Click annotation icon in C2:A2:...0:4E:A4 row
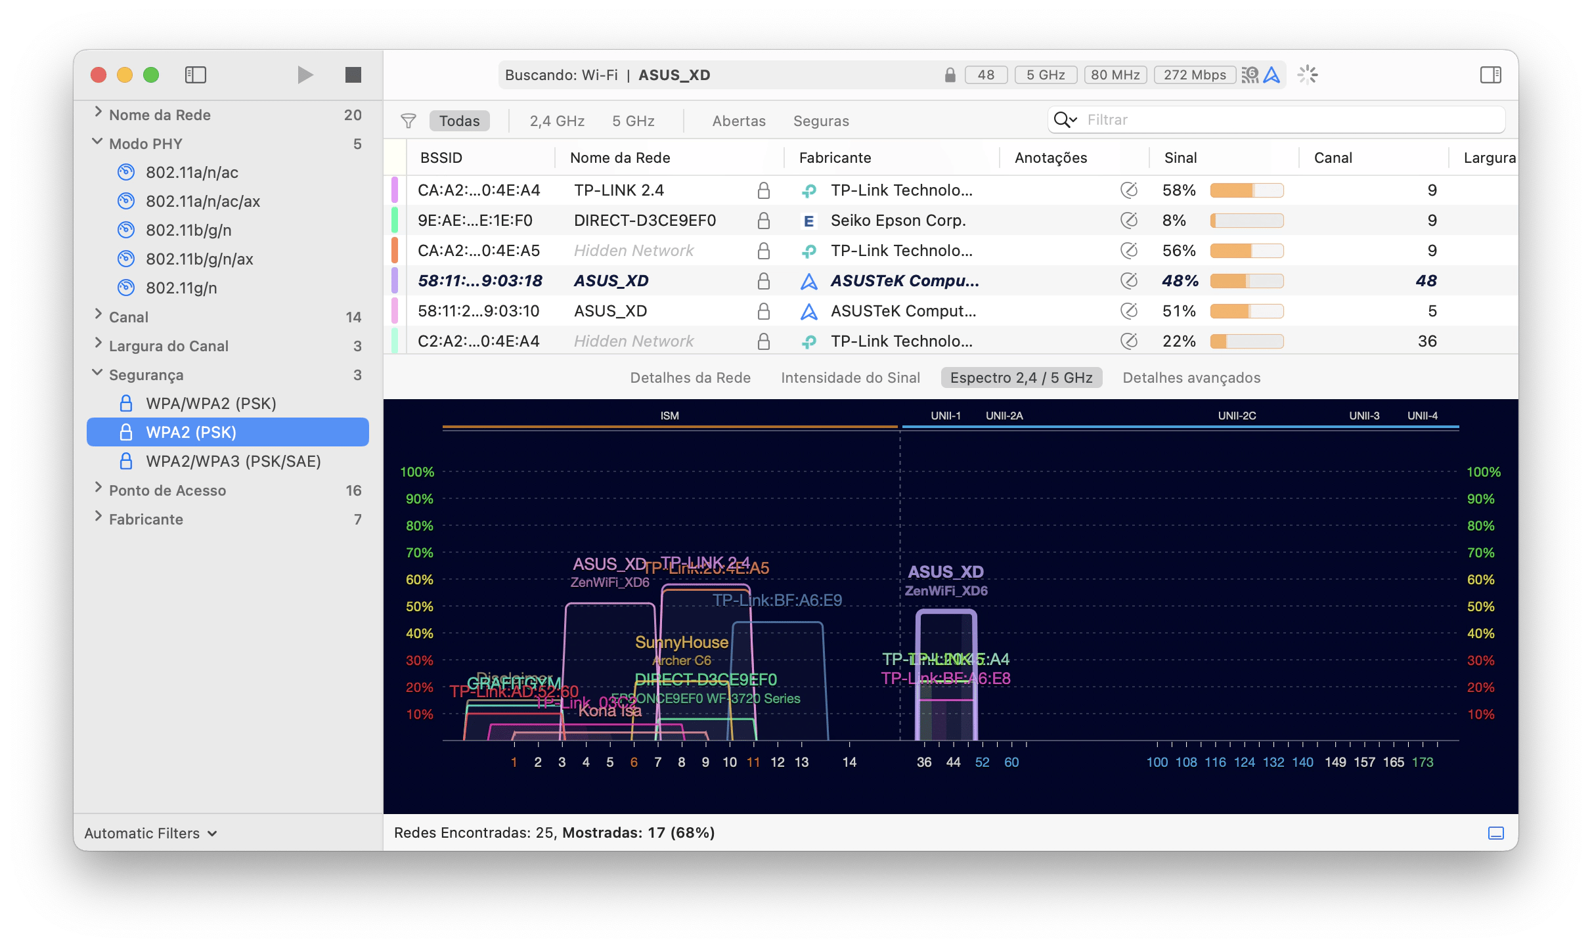Screen dimensions: 1592x948 click(1128, 341)
